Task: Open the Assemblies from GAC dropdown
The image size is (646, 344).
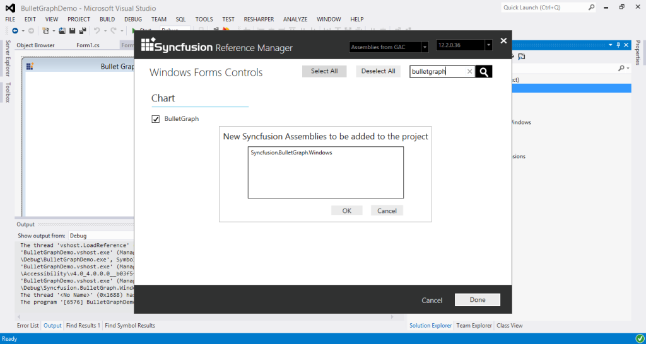Action: pos(425,47)
